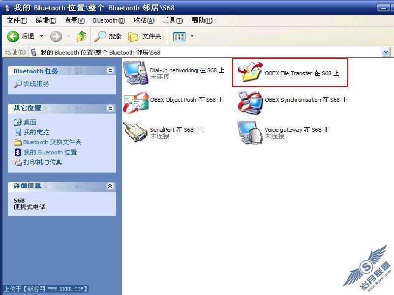Open the Views dropdown arrow

coord(192,36)
